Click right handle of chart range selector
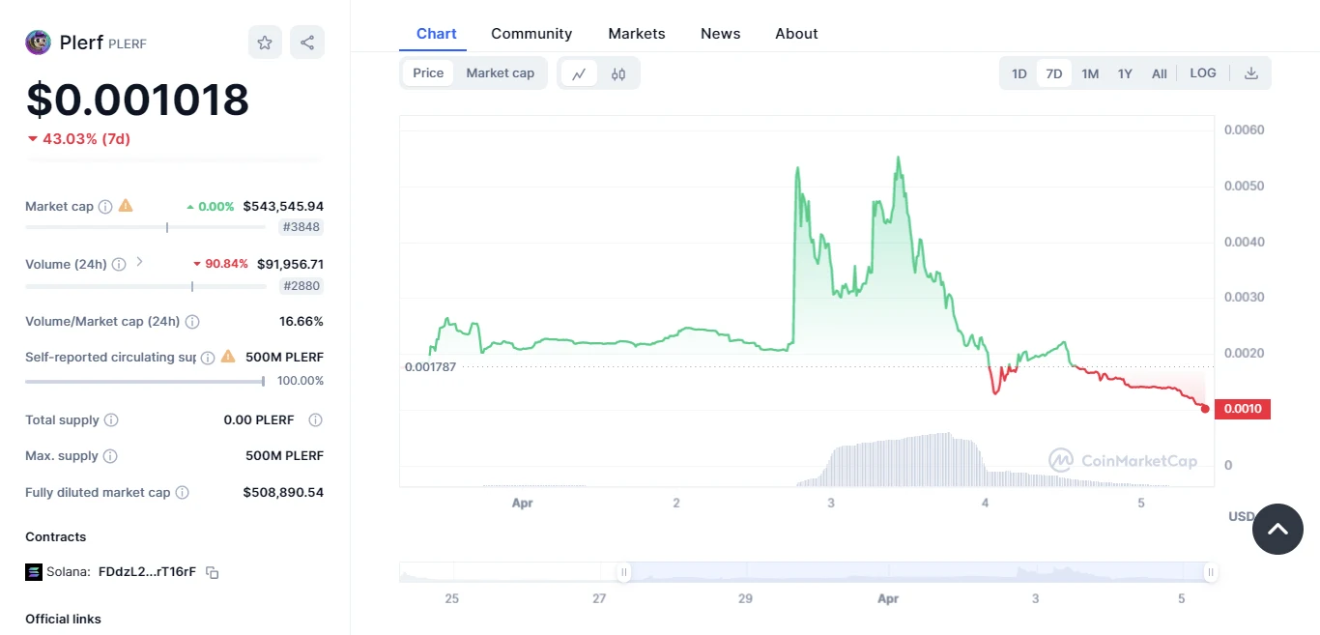1320x635 pixels. click(1210, 573)
